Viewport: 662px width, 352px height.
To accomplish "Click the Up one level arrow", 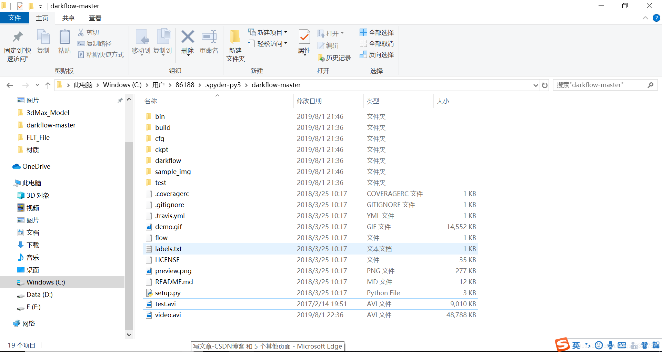I will tap(48, 85).
